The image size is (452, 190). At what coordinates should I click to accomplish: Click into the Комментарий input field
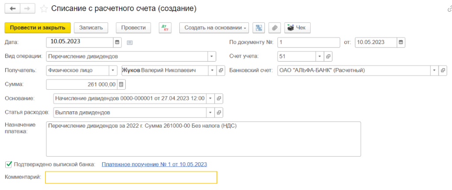pos(131,177)
